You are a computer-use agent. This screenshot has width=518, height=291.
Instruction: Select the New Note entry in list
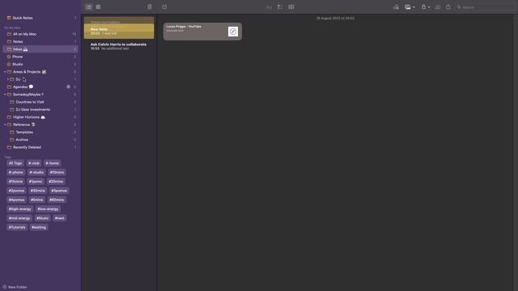[x=119, y=31]
